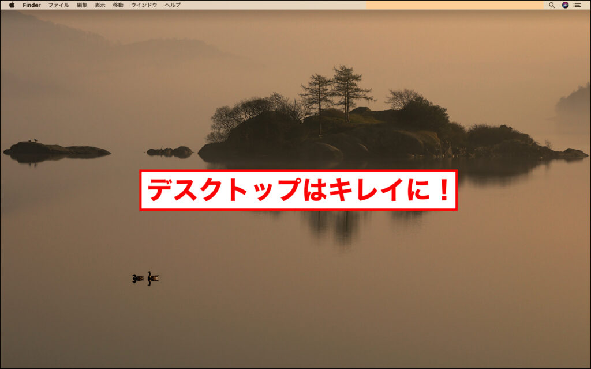The image size is (591, 369).
Task: Open the ファイル menu
Action: [x=58, y=5]
